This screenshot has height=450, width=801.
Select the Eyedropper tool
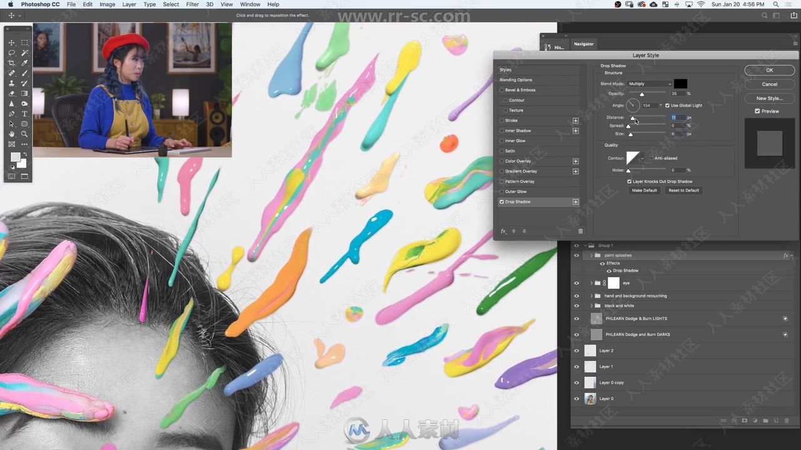24,63
